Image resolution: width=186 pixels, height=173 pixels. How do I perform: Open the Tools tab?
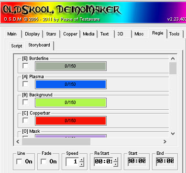175,34
